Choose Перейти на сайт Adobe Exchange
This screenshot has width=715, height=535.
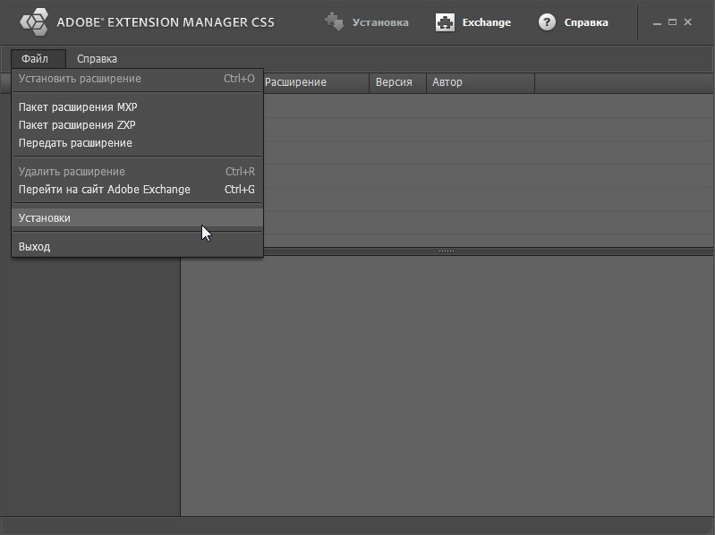[x=137, y=189]
